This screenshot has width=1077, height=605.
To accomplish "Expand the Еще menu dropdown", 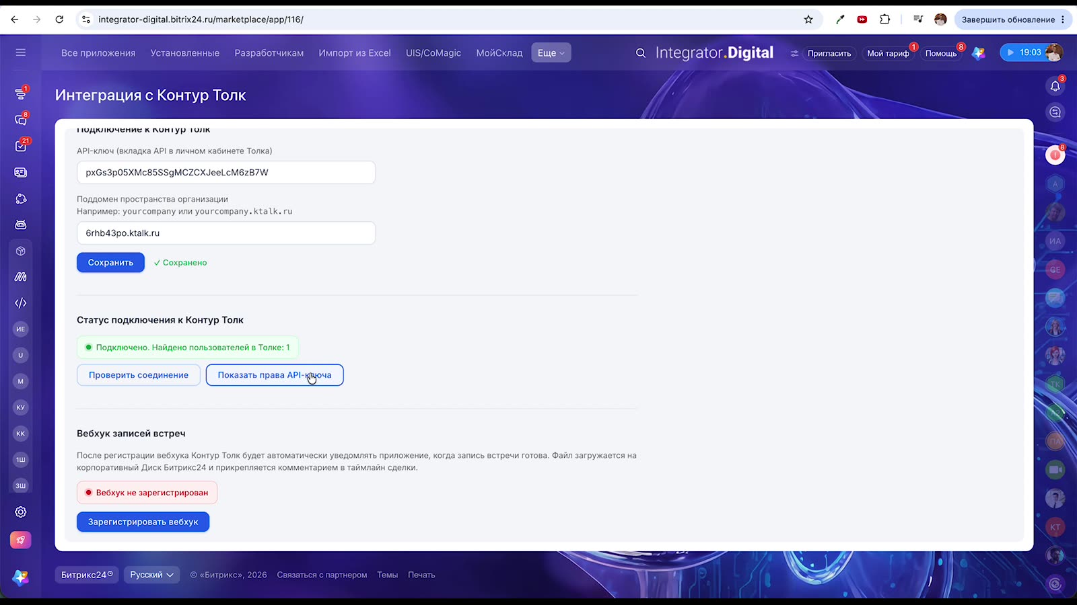I will tap(551, 53).
